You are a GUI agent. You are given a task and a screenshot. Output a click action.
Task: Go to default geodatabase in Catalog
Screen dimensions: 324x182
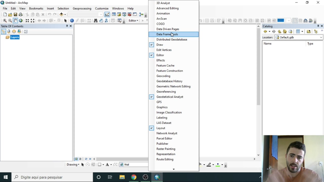(x=290, y=32)
